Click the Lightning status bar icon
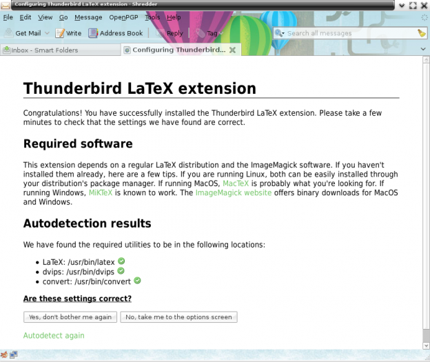 coord(4,354)
